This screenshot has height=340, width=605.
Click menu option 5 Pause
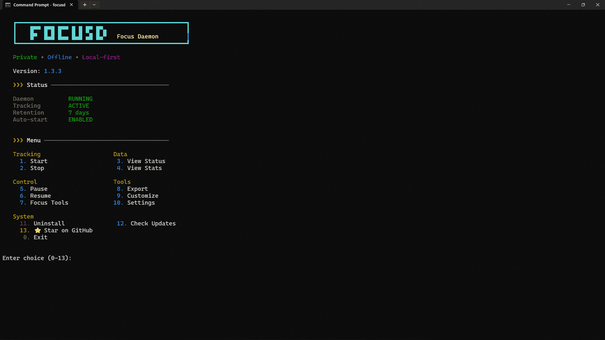click(x=34, y=189)
